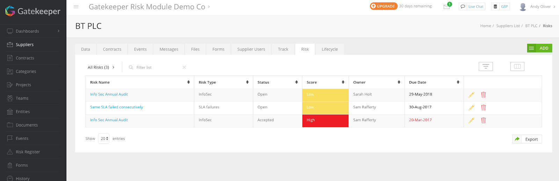Expand the company name chevron in the header
The image size is (559, 181).
click(x=209, y=7)
